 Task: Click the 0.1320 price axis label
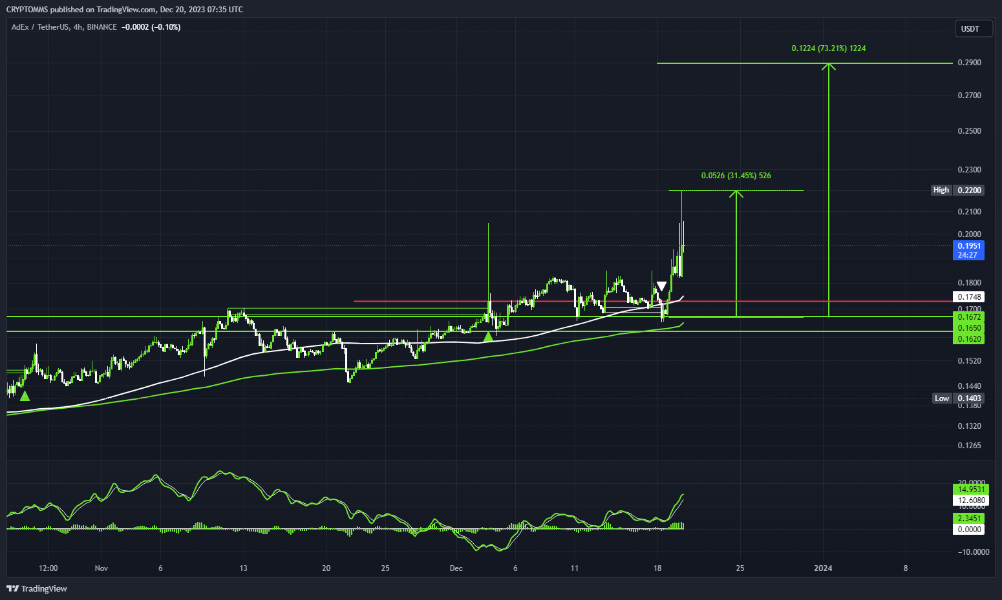tap(969, 426)
